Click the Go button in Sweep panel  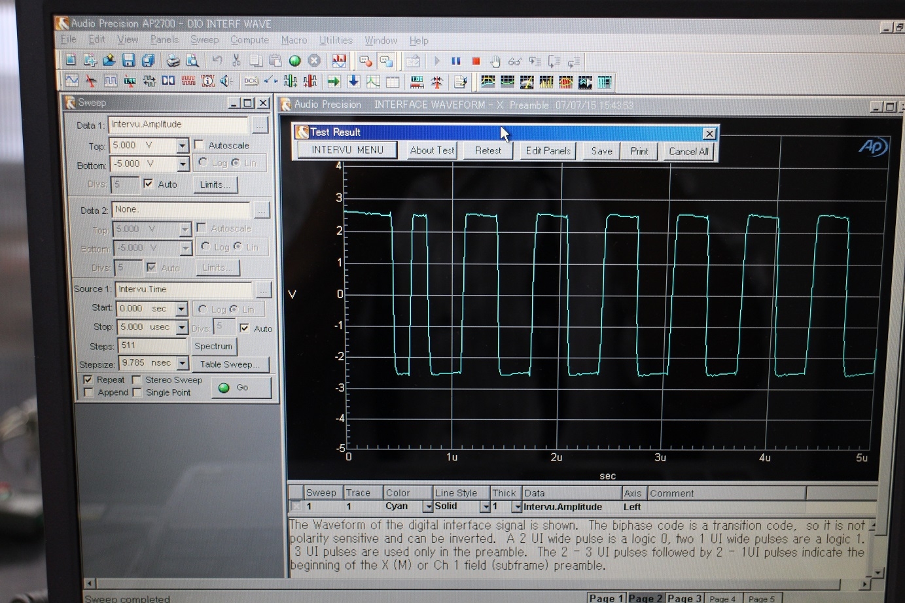241,387
